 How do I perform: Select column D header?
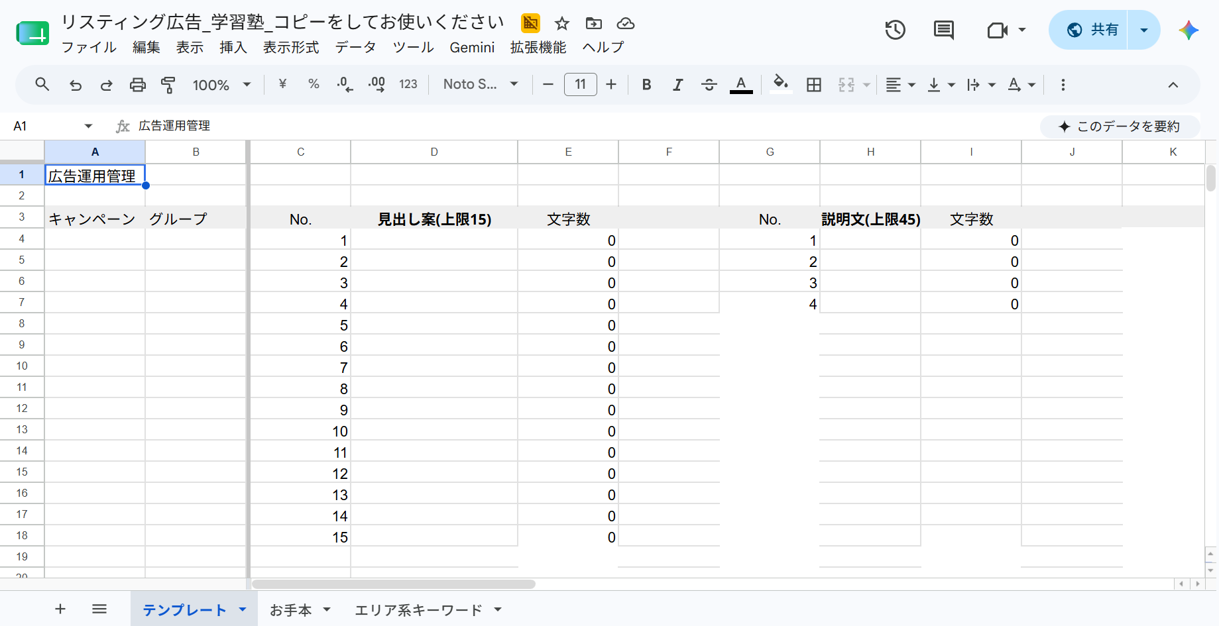coord(434,152)
